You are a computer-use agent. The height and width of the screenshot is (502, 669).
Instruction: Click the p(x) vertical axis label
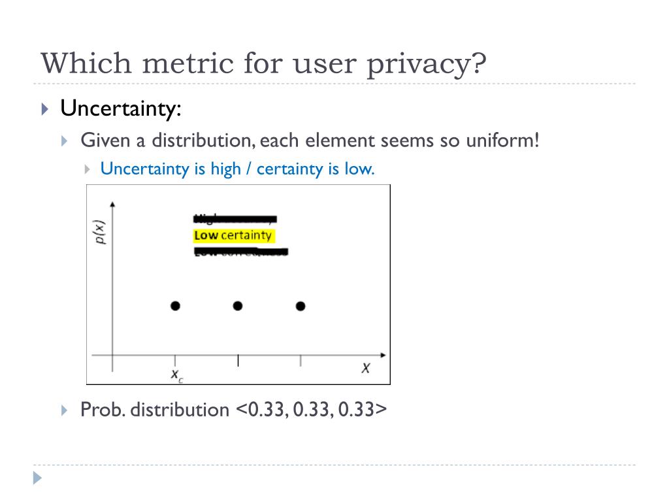[x=99, y=232]
